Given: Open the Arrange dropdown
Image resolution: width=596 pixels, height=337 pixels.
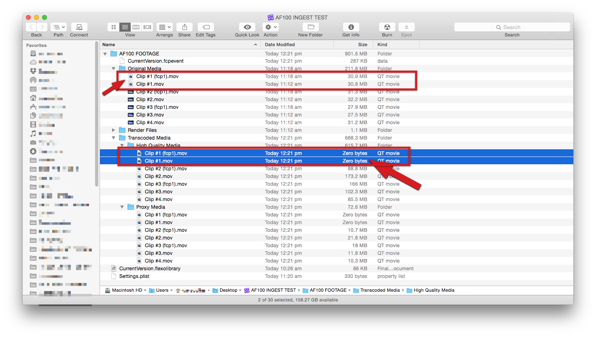Looking at the screenshot, I should coord(164,27).
